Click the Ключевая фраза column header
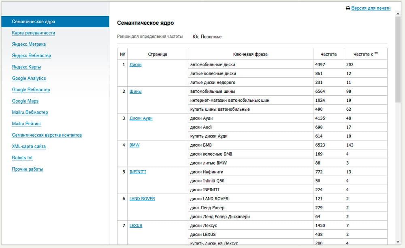 [x=250, y=54]
